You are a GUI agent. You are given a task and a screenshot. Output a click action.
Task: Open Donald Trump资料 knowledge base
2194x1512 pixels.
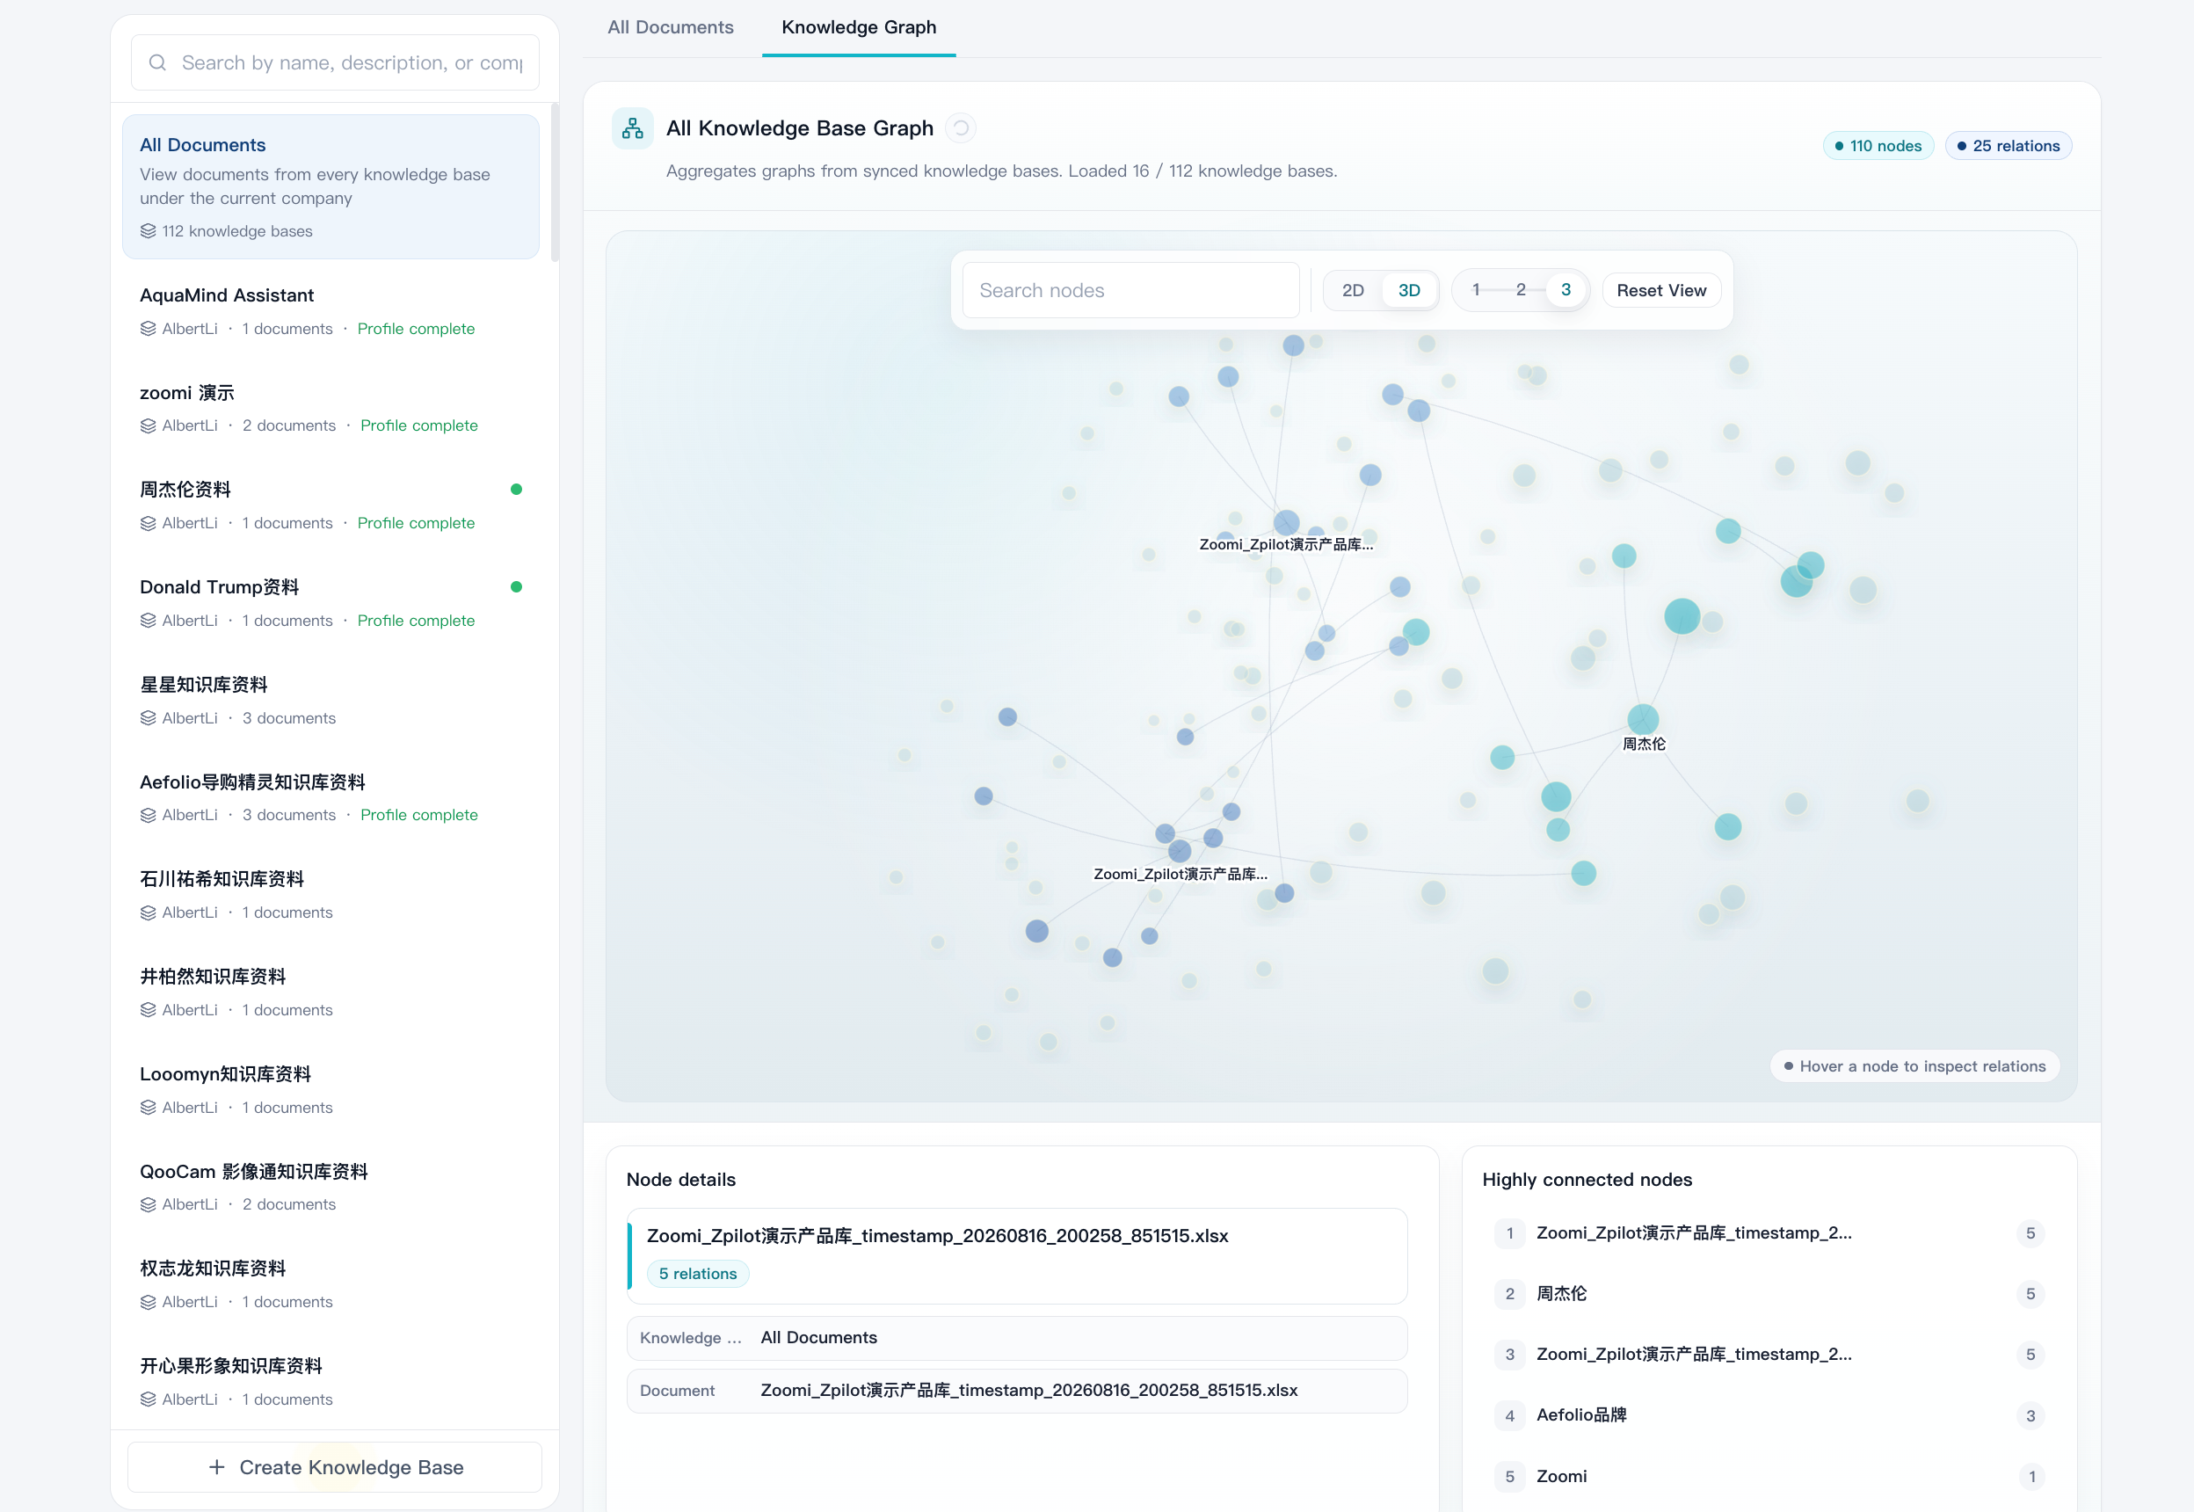click(x=331, y=603)
